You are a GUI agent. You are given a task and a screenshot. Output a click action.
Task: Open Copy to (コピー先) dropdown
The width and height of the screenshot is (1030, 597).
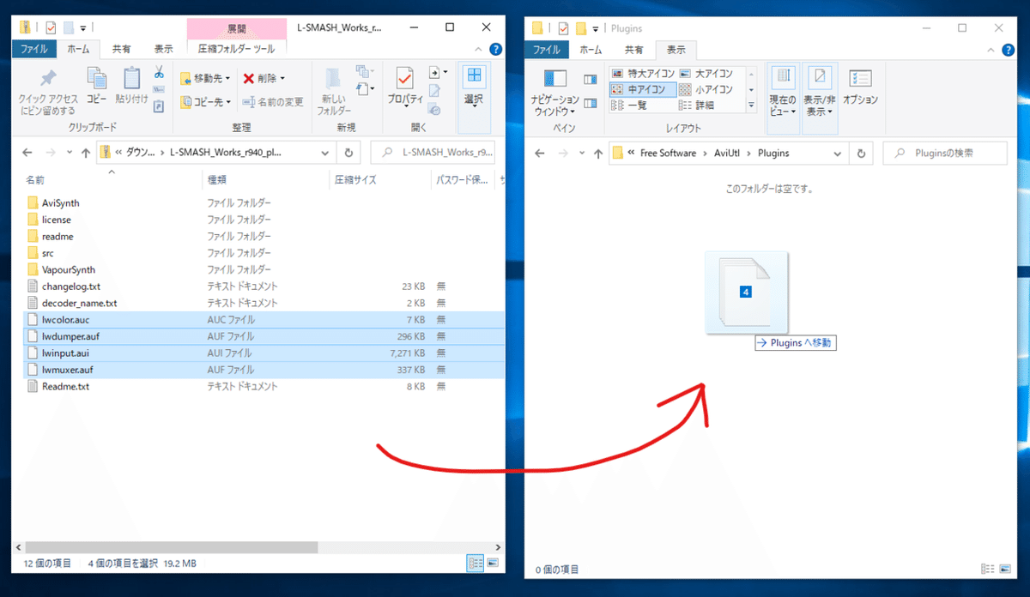205,102
